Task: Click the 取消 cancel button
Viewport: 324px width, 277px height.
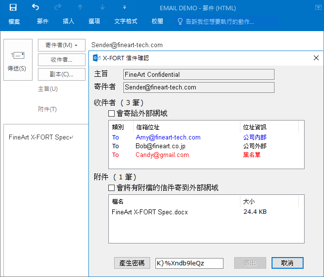Action: coord(288,263)
